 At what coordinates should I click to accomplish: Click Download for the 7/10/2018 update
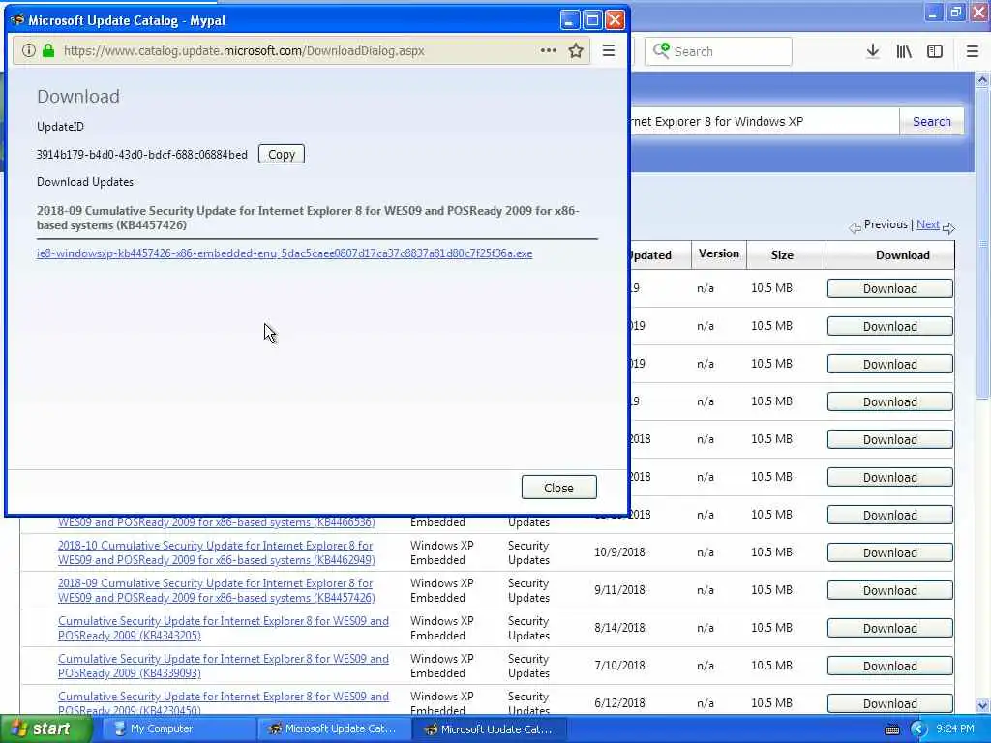890,666
